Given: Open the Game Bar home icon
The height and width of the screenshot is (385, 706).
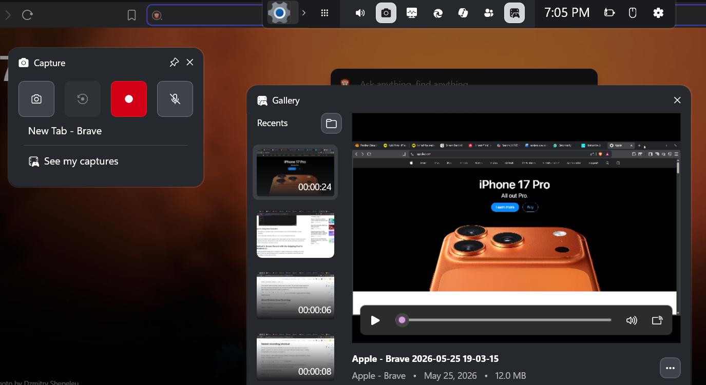Looking at the screenshot, I should click(280, 13).
